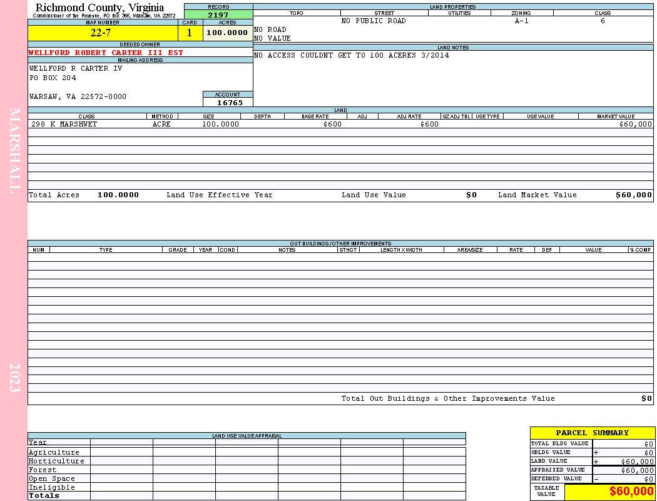Screen dimensions: 657x501
Task: Click method value ACRE
Action: click(x=161, y=124)
